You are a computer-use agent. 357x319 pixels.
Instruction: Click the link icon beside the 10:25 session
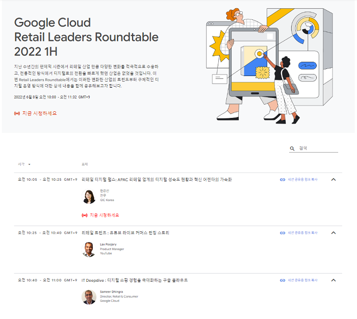click(x=283, y=233)
